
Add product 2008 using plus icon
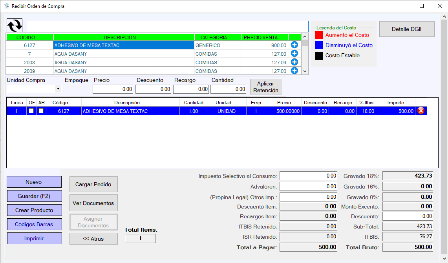(294, 62)
